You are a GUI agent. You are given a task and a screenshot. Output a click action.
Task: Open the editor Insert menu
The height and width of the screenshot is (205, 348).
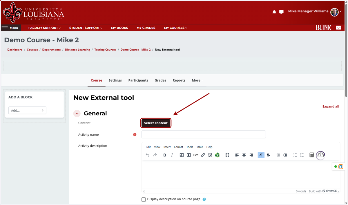[x=167, y=147]
